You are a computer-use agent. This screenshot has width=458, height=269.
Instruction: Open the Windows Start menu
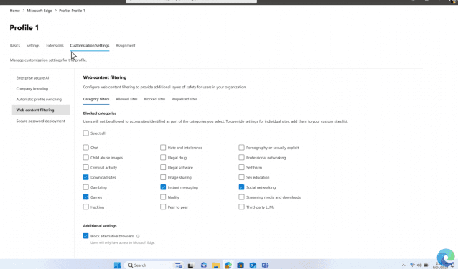click(118, 265)
